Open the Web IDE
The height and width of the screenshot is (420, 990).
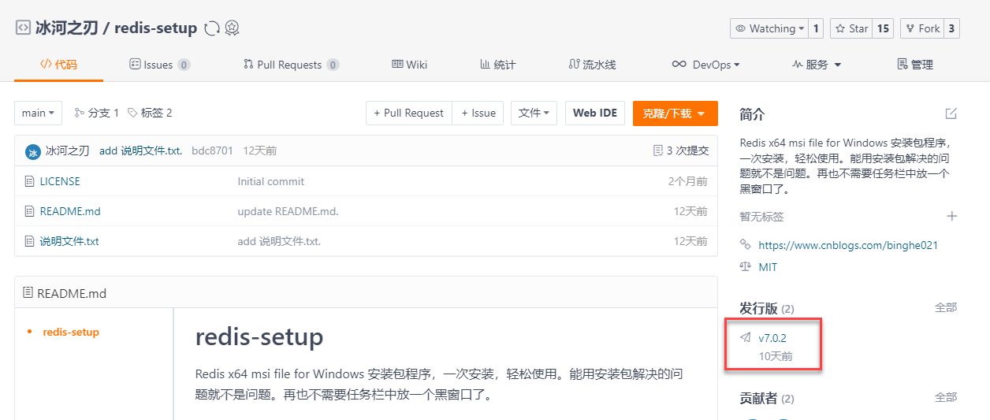coord(595,113)
